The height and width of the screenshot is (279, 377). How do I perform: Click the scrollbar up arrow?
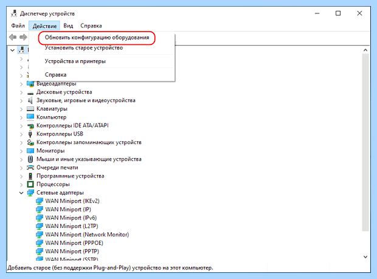pos(365,50)
